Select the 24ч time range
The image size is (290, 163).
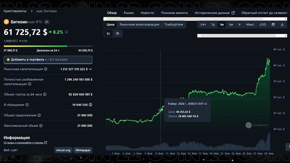click(x=203, y=24)
